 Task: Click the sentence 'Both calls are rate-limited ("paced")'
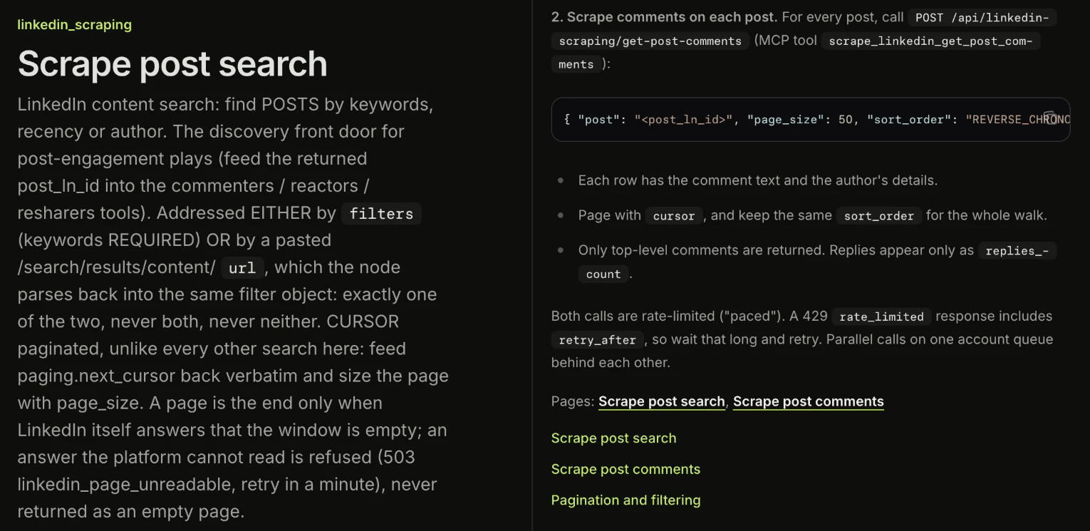click(x=668, y=316)
